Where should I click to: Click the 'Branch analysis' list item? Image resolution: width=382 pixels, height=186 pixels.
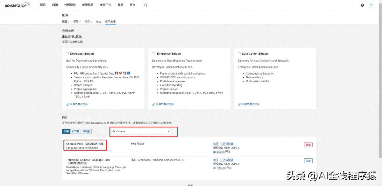(83, 85)
